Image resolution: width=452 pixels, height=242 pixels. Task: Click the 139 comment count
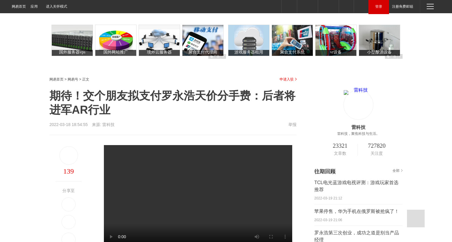tap(69, 171)
